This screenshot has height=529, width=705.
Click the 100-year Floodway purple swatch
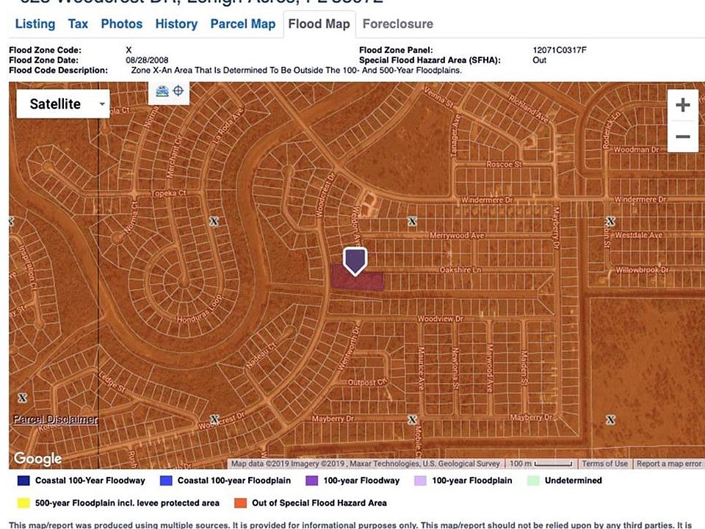(311, 481)
